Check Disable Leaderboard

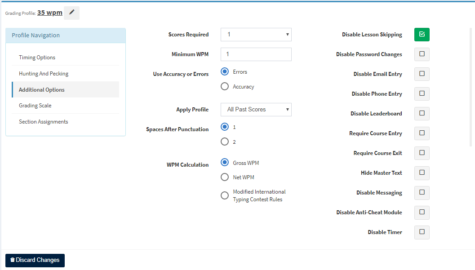(422, 113)
